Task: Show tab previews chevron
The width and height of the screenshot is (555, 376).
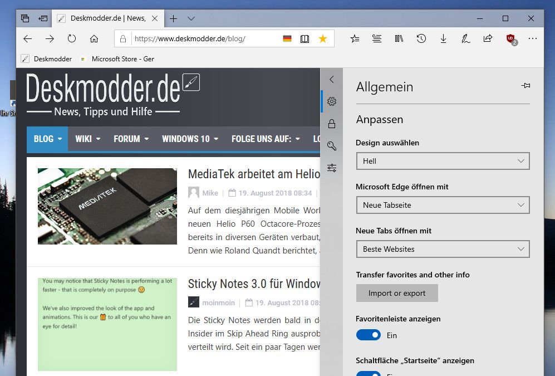Action: (191, 18)
